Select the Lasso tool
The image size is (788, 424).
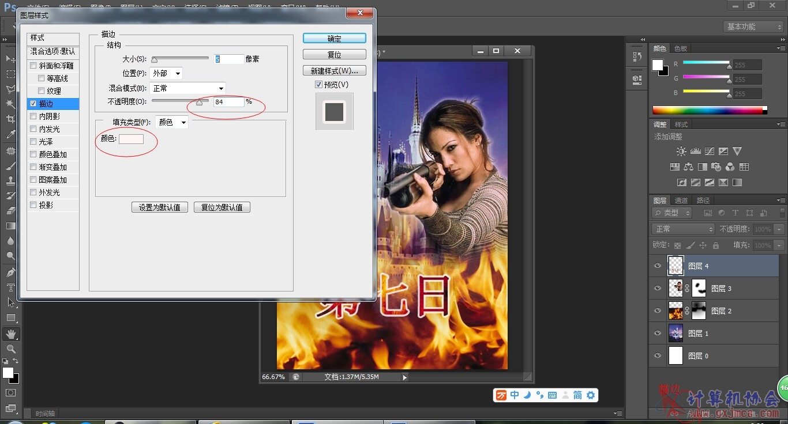coord(11,89)
